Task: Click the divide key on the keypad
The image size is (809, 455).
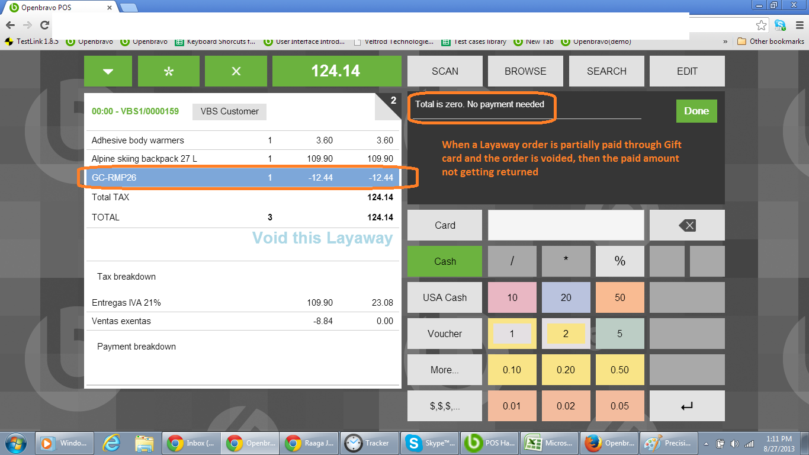Action: pyautogui.click(x=512, y=261)
